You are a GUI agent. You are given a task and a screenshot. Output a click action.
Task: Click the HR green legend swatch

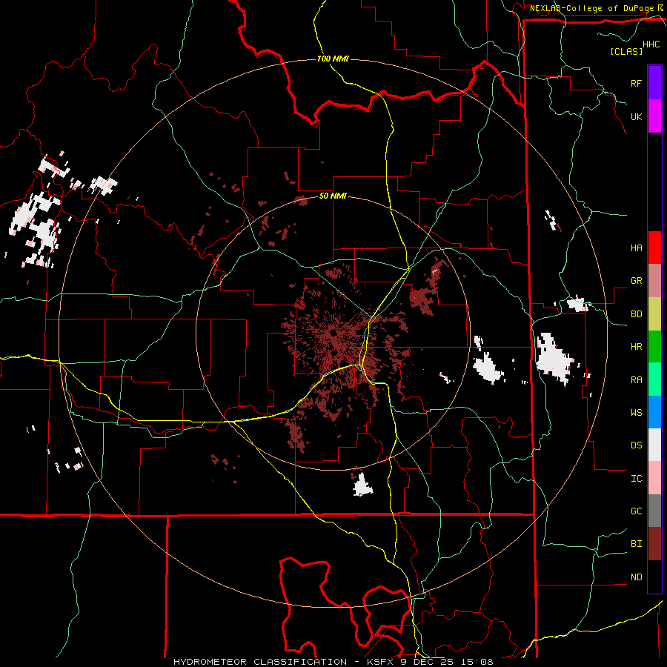click(x=654, y=347)
